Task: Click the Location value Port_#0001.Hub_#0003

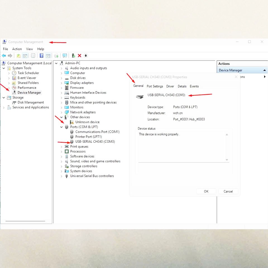Action: coord(189,119)
